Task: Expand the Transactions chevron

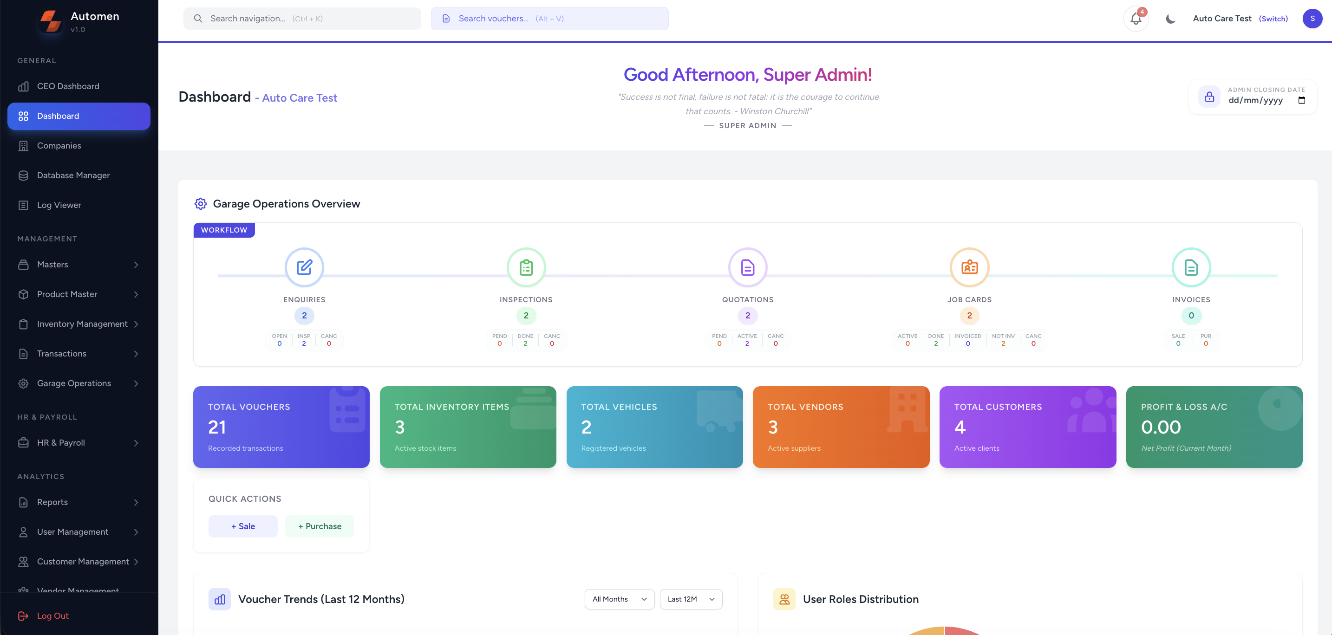Action: [x=136, y=354]
